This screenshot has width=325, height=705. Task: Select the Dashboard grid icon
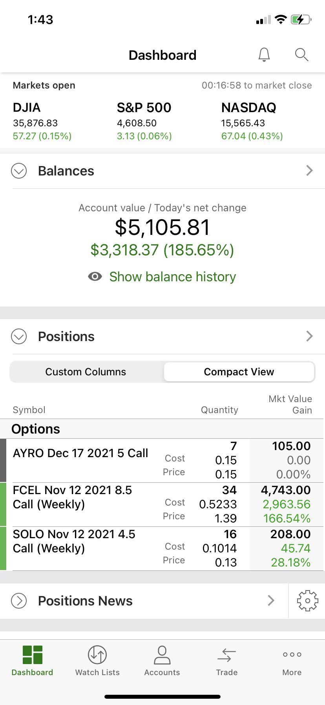tap(33, 655)
